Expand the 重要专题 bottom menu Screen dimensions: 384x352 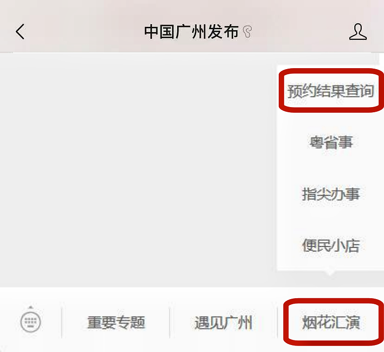coord(116,322)
